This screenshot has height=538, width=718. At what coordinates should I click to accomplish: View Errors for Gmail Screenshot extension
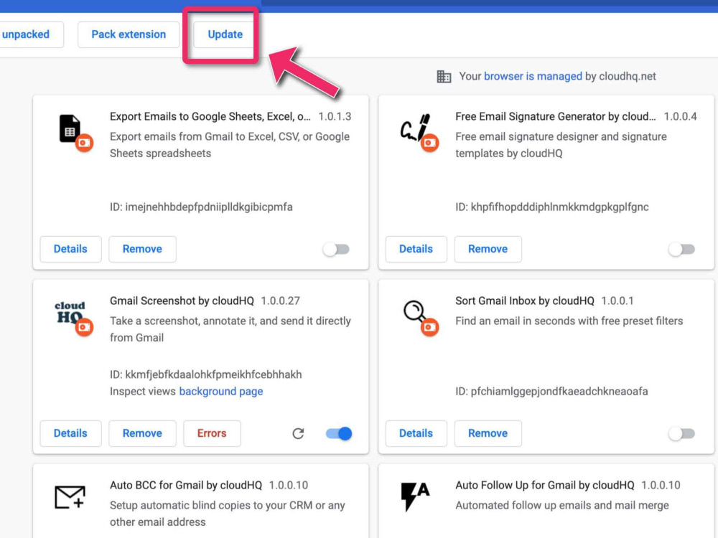coord(212,433)
